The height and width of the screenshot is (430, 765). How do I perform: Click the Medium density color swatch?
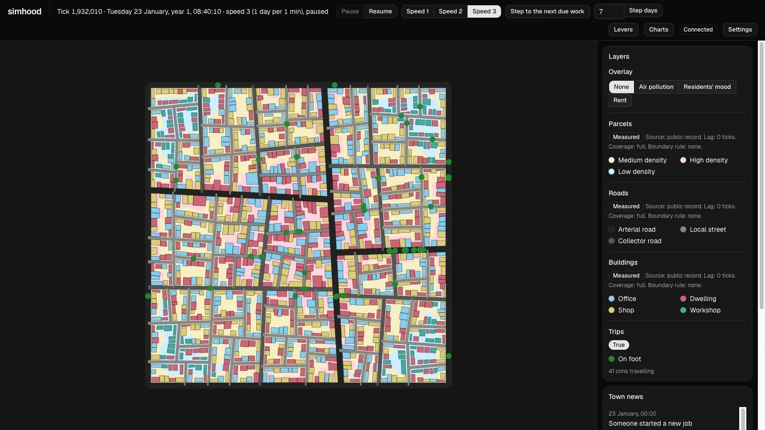click(x=612, y=161)
